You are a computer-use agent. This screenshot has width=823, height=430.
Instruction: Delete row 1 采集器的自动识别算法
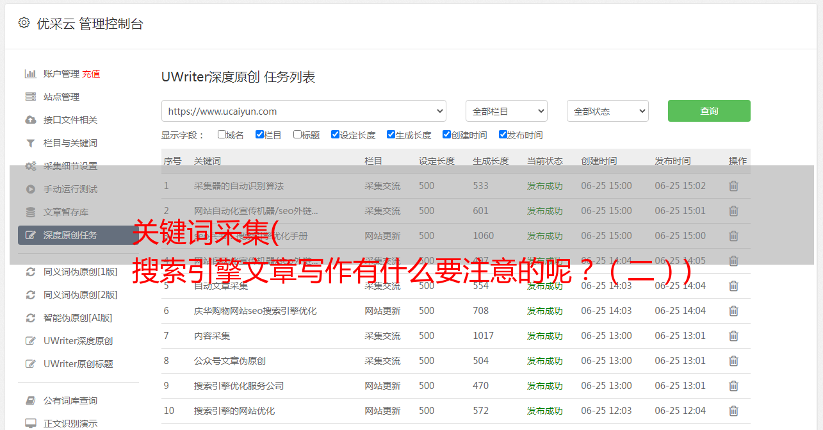tap(734, 186)
